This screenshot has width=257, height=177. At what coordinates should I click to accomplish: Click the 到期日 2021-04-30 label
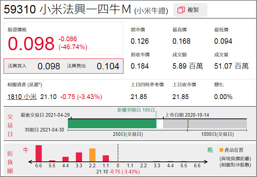44,130
